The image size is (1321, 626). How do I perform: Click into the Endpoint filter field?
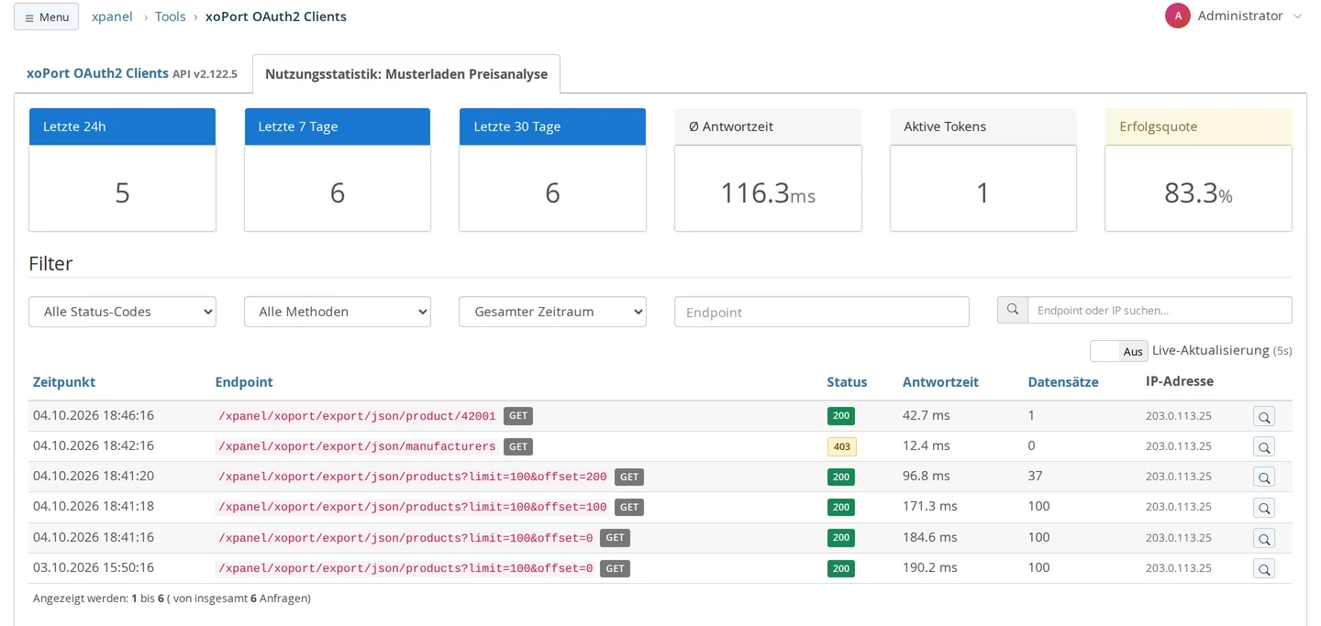click(821, 312)
